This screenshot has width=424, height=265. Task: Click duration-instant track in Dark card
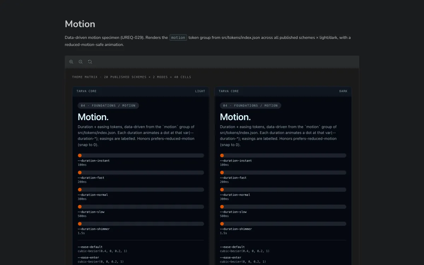(283, 155)
